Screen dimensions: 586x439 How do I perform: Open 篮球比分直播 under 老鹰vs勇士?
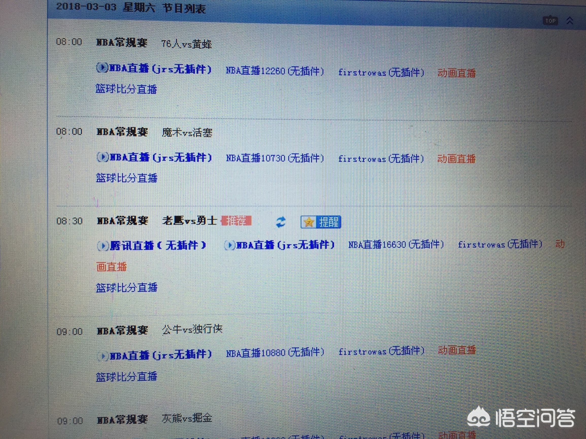pyautogui.click(x=126, y=288)
